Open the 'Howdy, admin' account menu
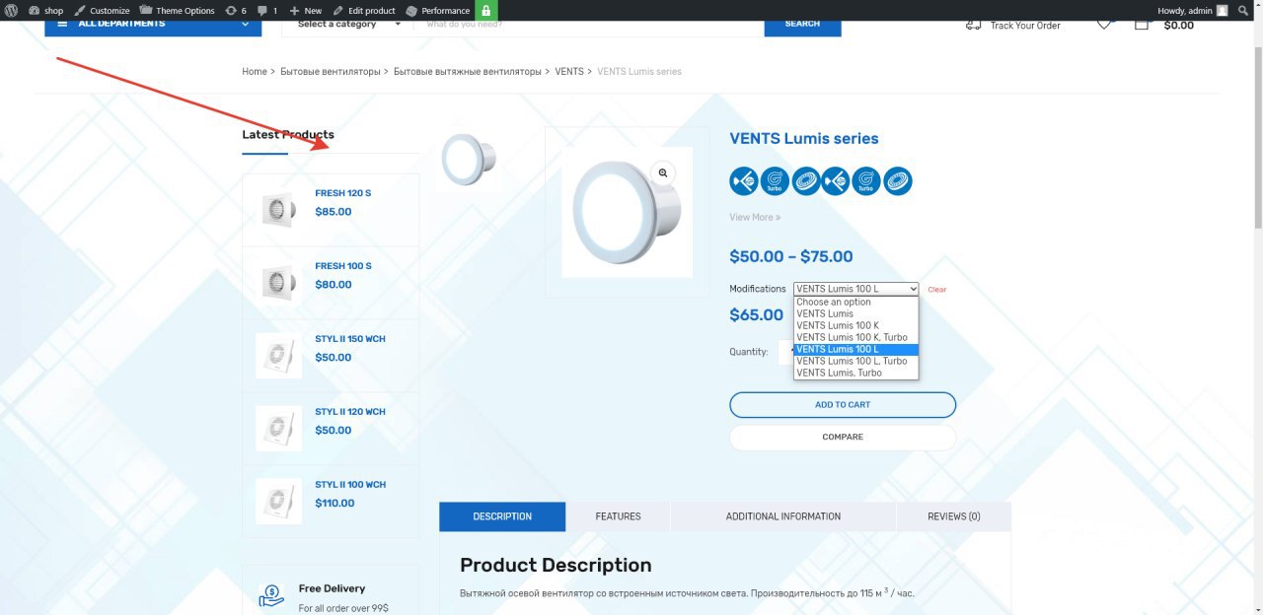 point(1193,10)
